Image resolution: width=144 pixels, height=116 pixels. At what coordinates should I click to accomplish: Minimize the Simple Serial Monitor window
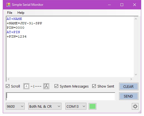[x=109, y=5]
